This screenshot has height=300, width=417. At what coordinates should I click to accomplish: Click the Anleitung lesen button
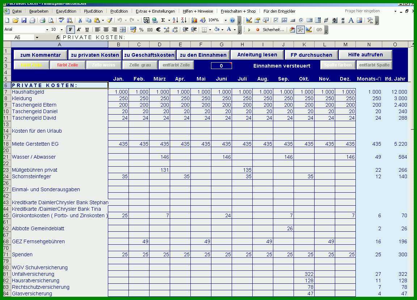tap(257, 55)
